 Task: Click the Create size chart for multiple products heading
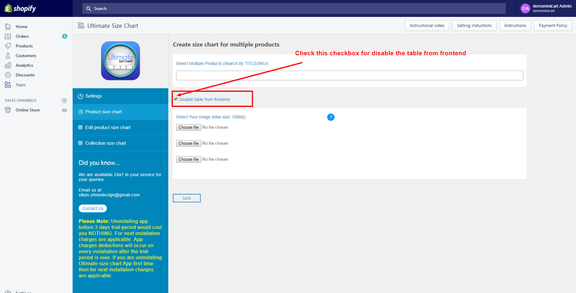tap(226, 44)
